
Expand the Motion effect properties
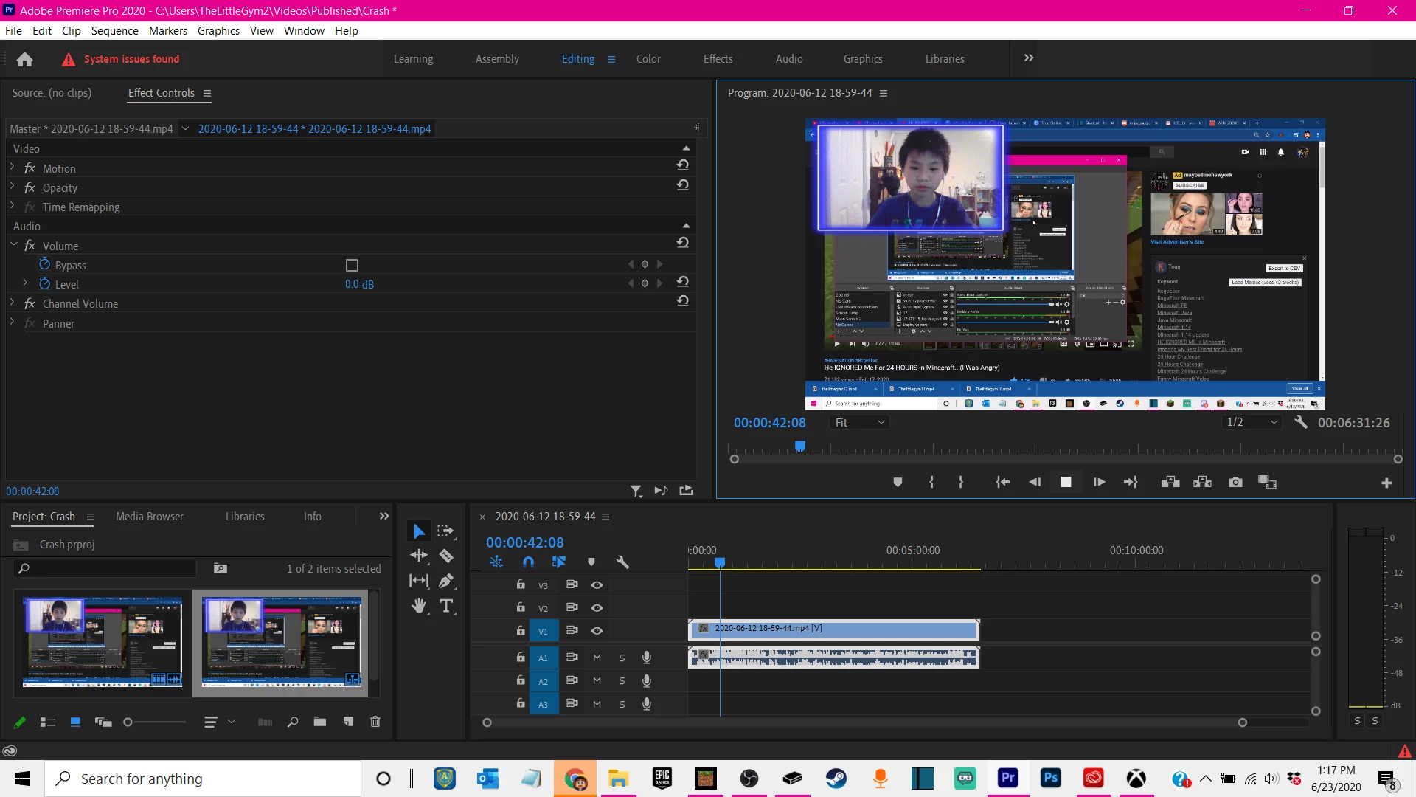[13, 168]
